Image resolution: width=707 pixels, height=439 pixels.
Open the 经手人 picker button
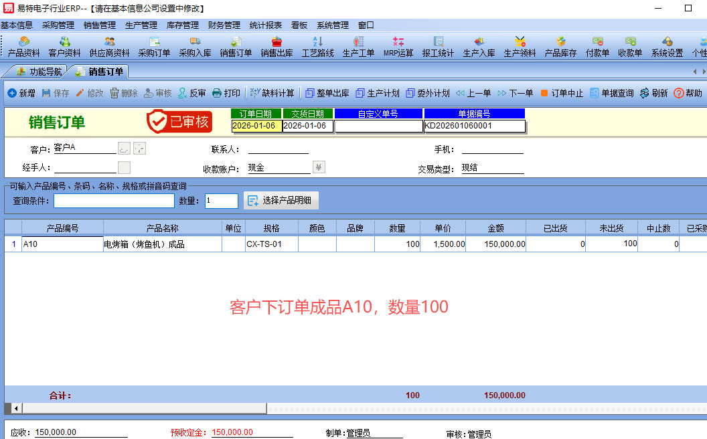pos(125,168)
